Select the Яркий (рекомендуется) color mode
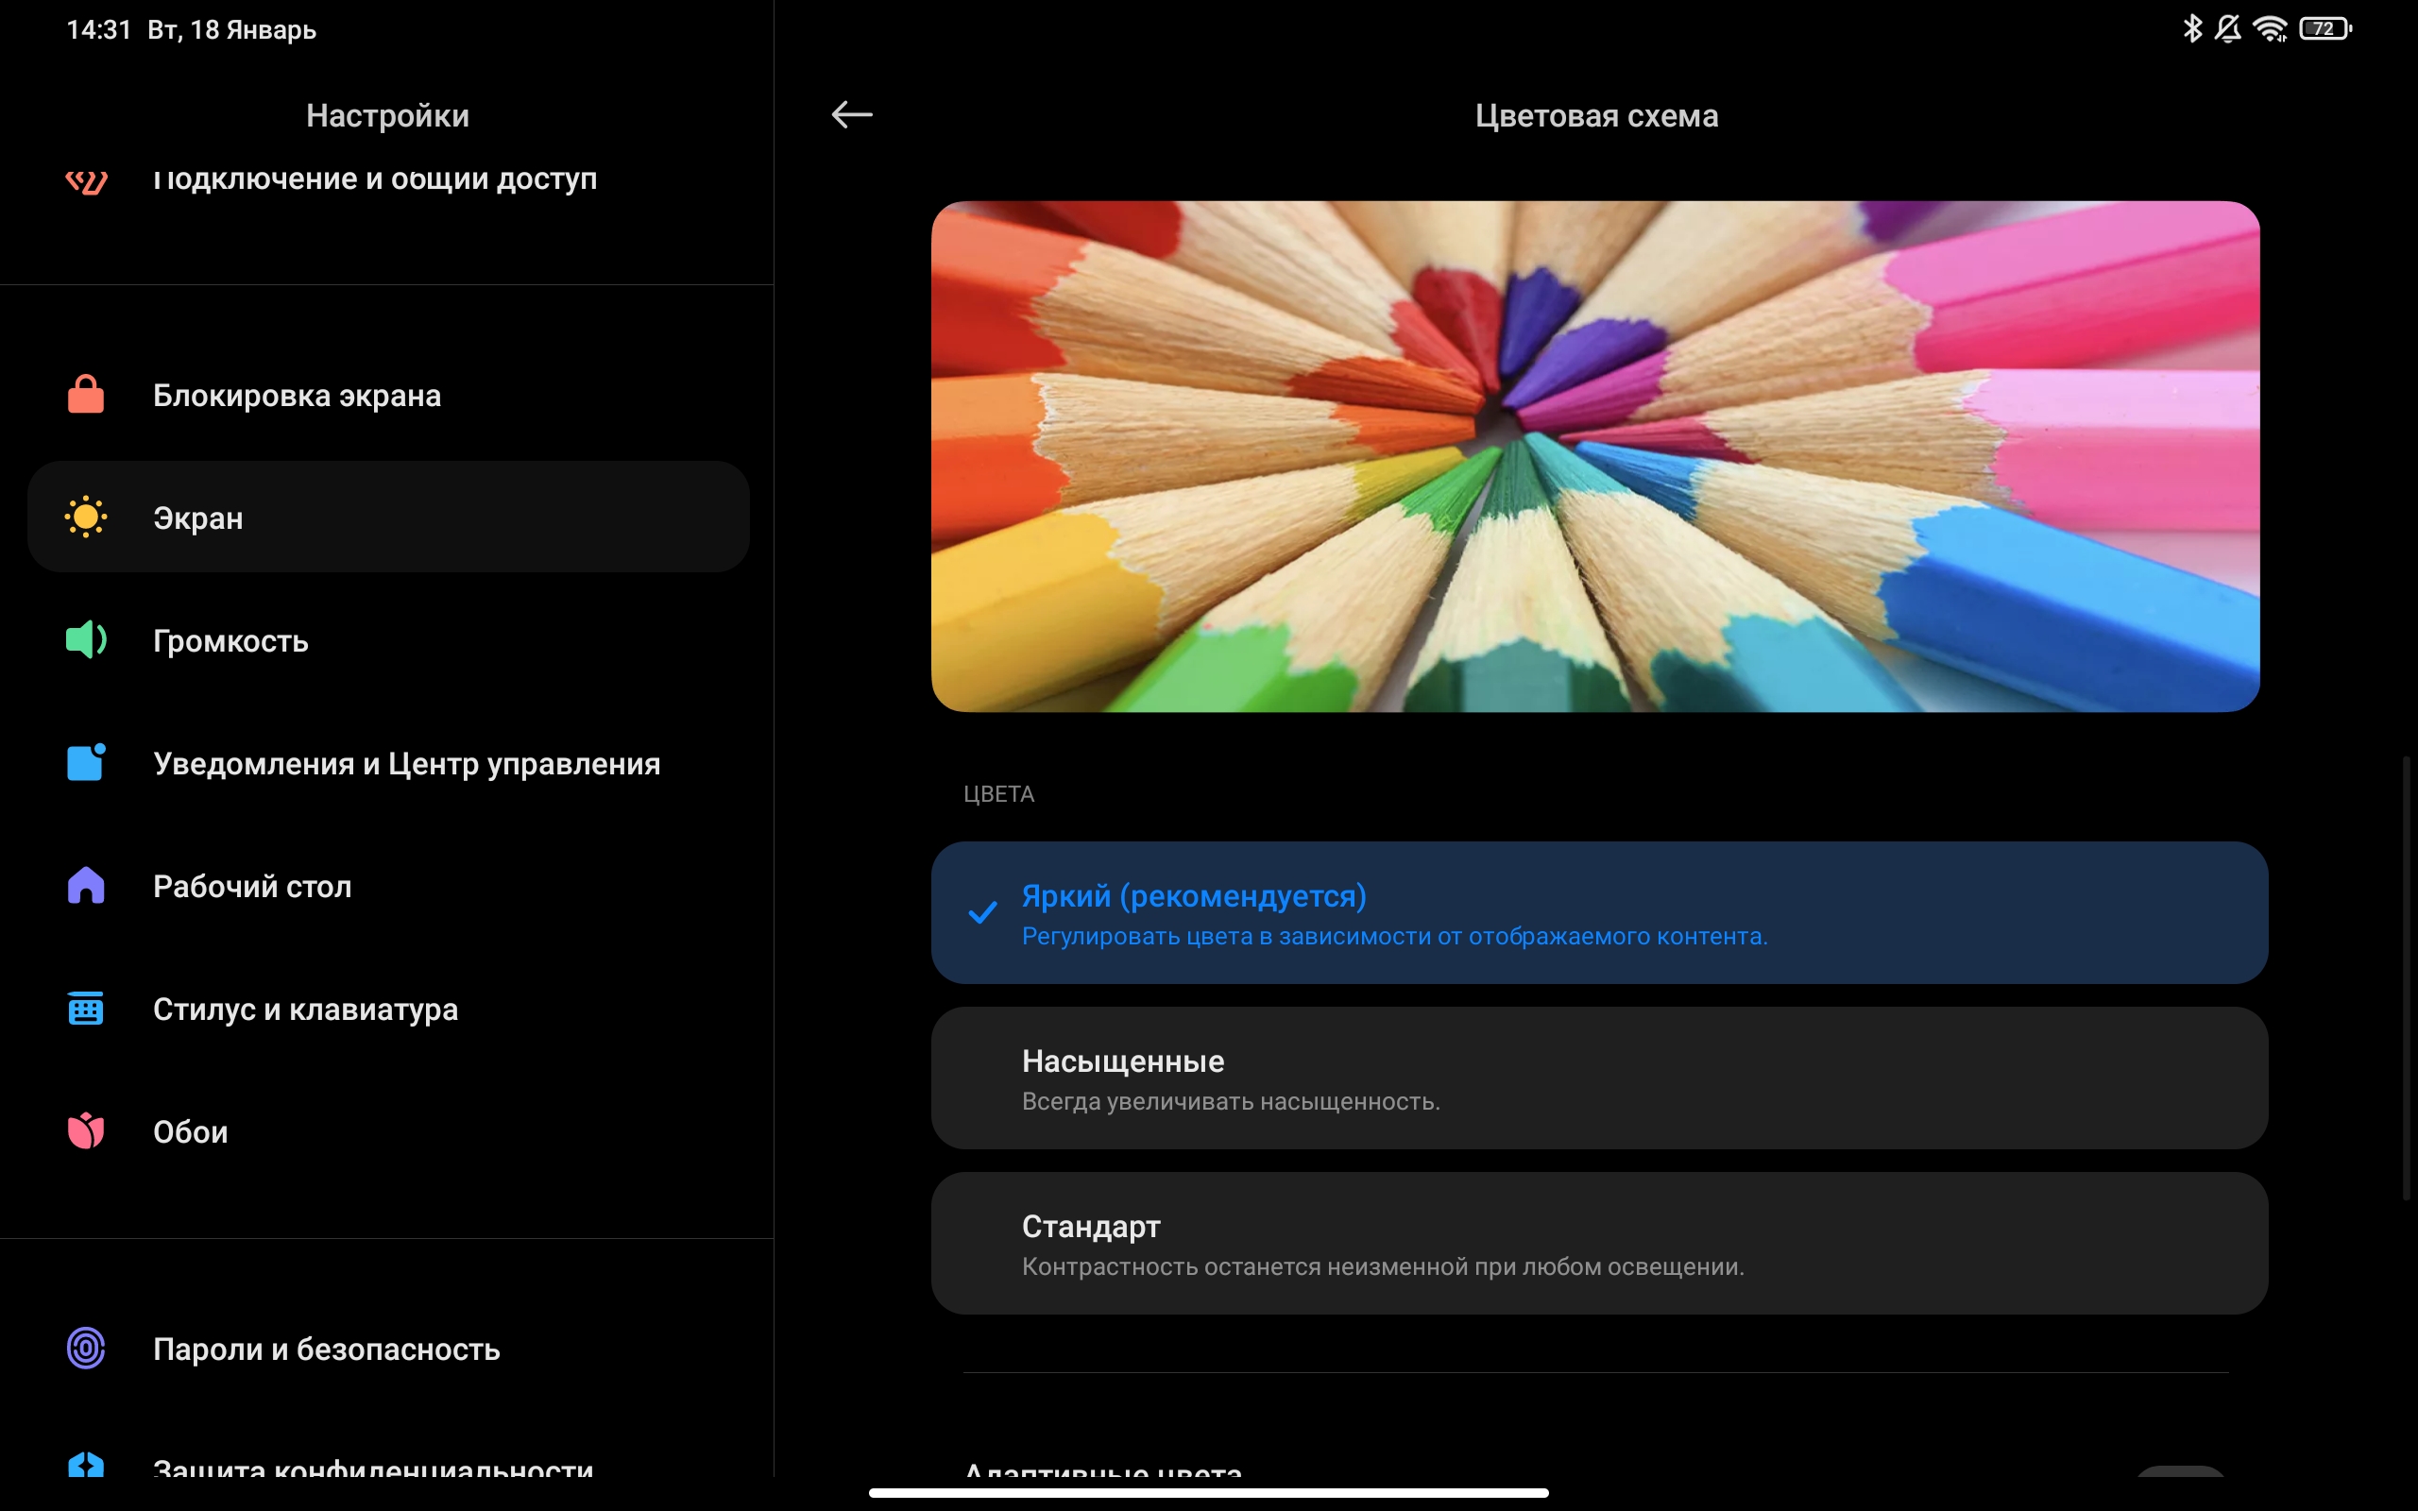This screenshot has height=1511, width=2418. (x=1599, y=912)
